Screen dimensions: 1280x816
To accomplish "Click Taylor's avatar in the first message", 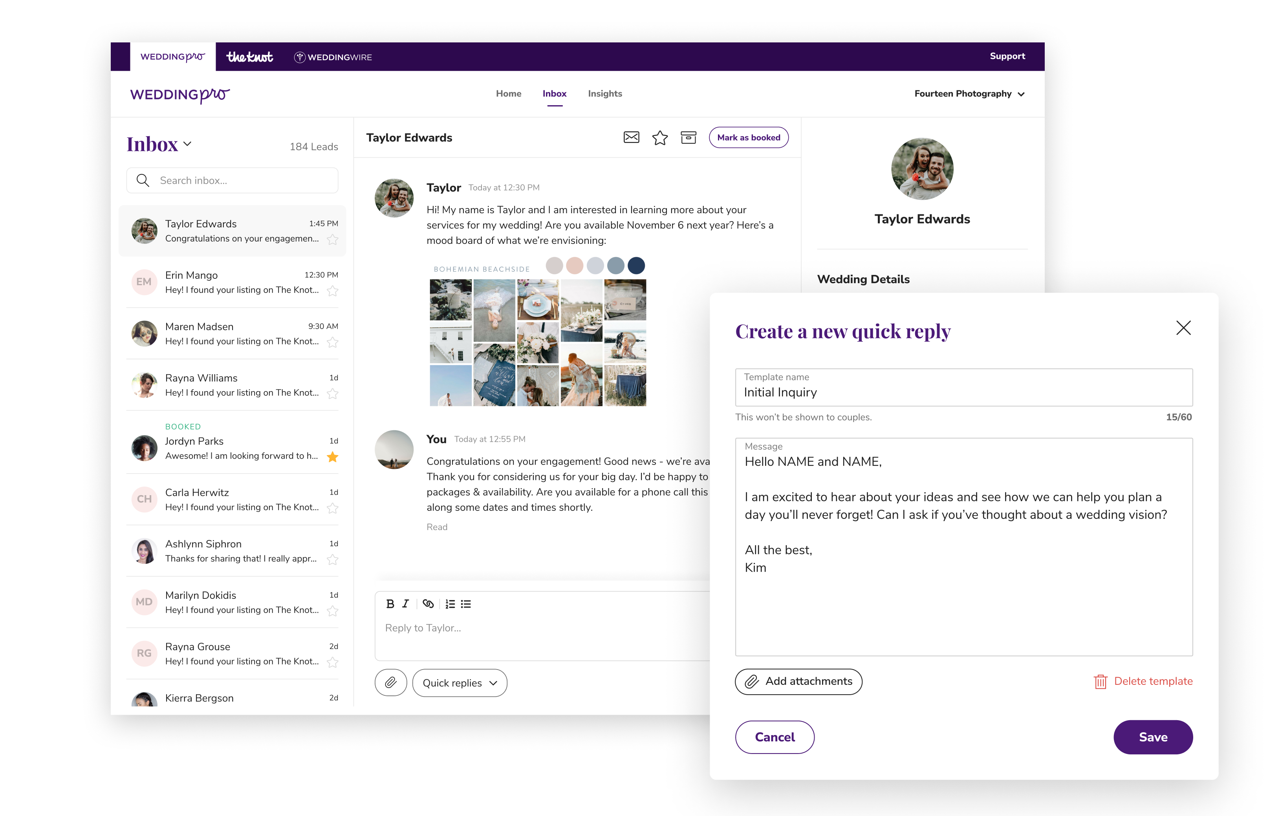I will pos(394,198).
